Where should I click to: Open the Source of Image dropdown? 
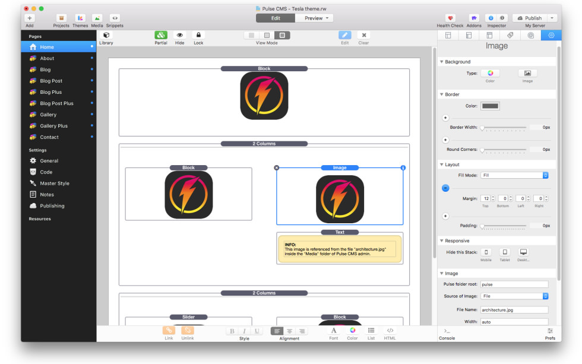pyautogui.click(x=514, y=296)
